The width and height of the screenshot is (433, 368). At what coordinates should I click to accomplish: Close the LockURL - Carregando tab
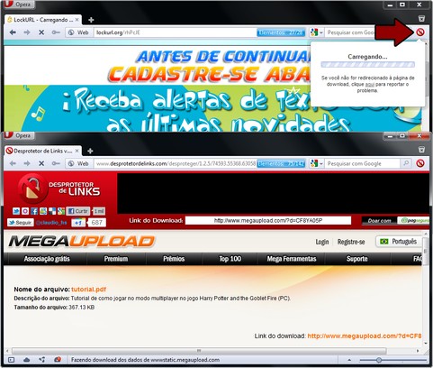point(77,20)
